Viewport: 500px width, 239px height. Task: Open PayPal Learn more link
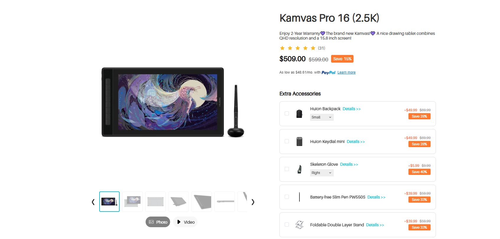point(346,72)
